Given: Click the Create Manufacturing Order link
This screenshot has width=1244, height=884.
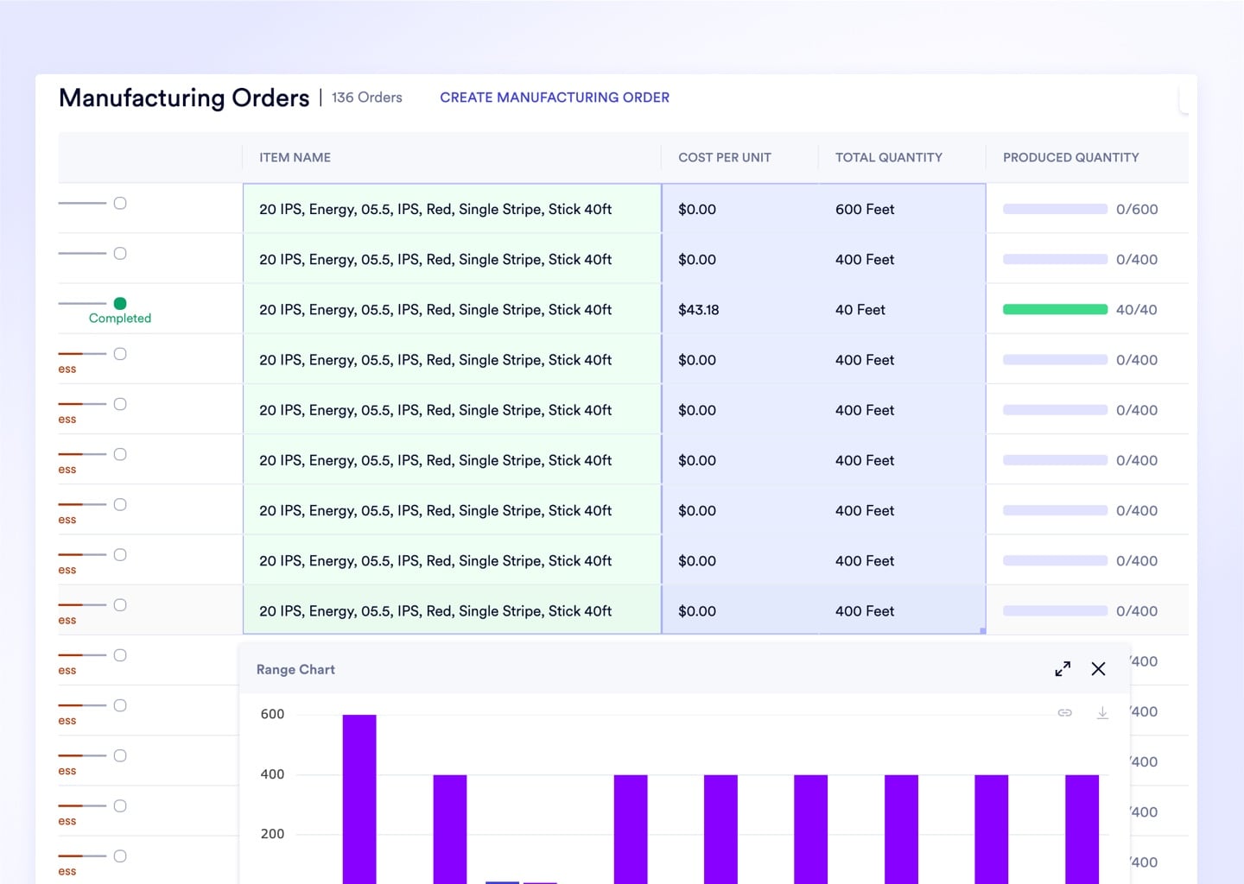Looking at the screenshot, I should pyautogui.click(x=555, y=98).
